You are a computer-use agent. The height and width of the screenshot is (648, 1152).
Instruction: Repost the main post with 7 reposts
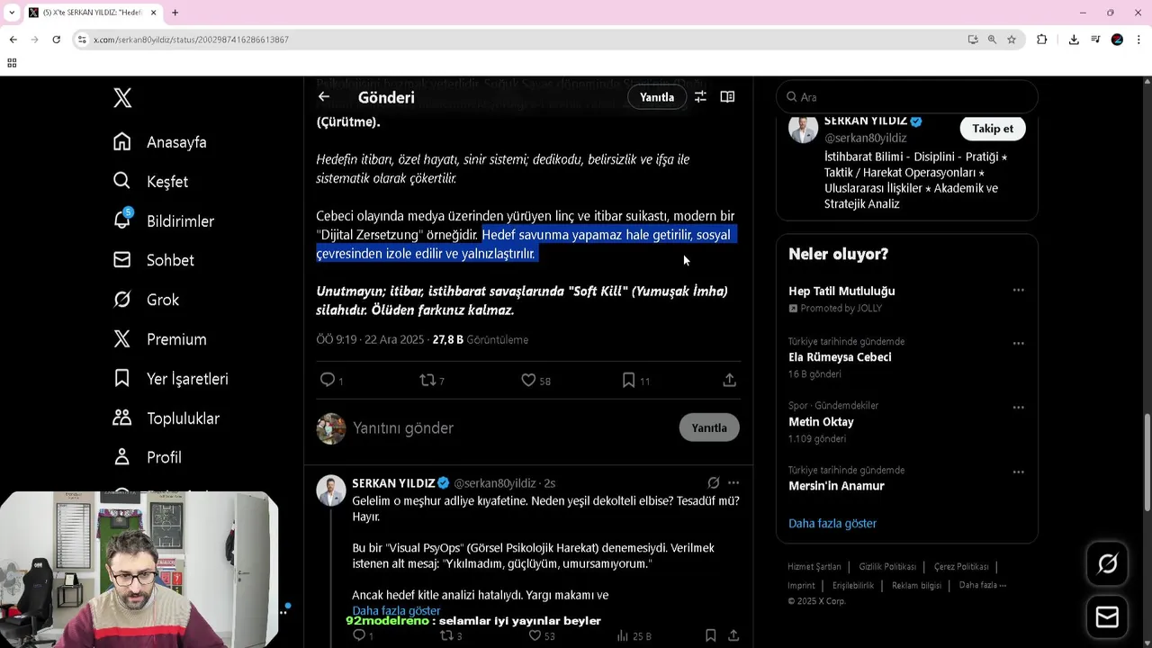[x=432, y=381]
